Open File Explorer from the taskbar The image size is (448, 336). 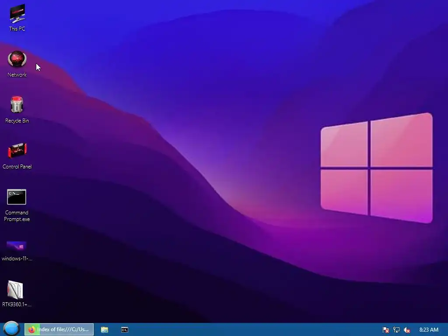pos(105,330)
